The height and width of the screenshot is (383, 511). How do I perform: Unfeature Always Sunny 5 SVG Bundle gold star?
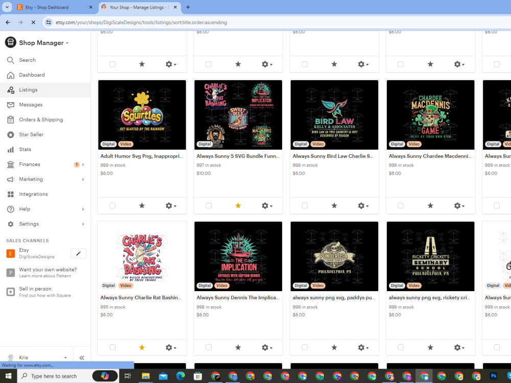pyautogui.click(x=238, y=205)
